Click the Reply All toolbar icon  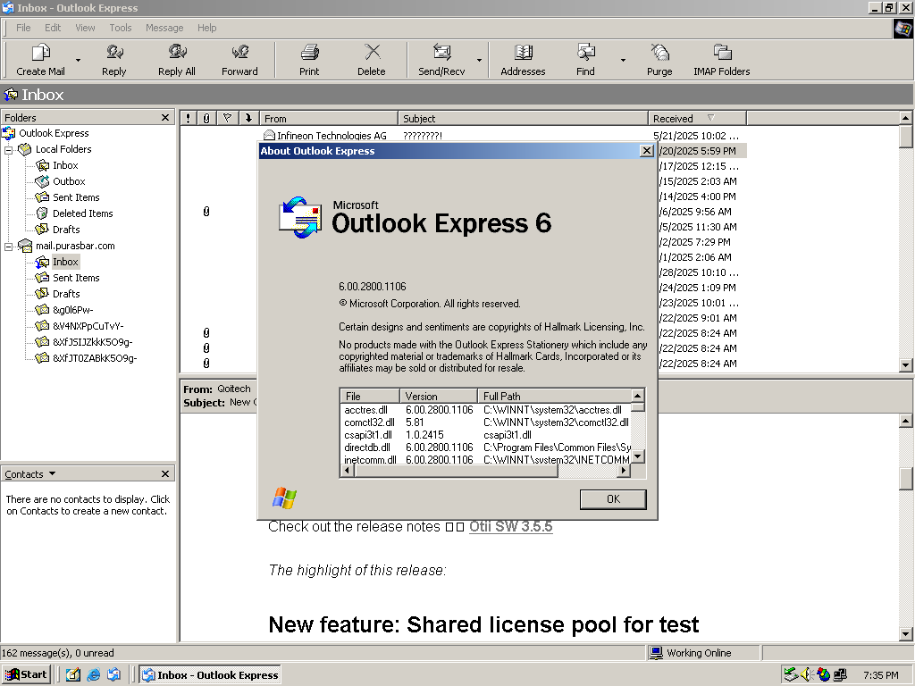point(177,53)
